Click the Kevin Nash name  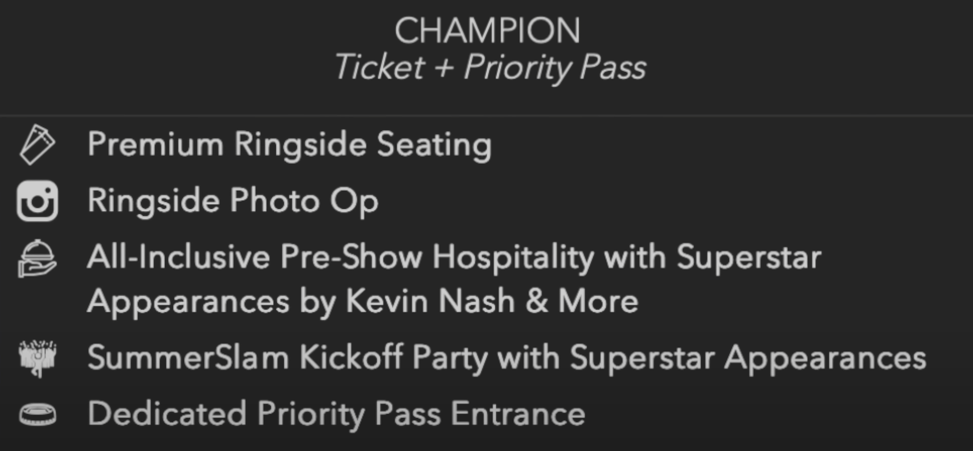pos(429,301)
